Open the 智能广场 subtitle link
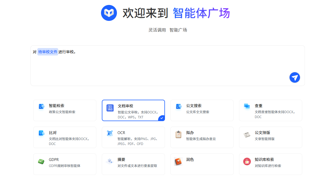Viewport: 317px width, 184px height. pyautogui.click(x=178, y=30)
